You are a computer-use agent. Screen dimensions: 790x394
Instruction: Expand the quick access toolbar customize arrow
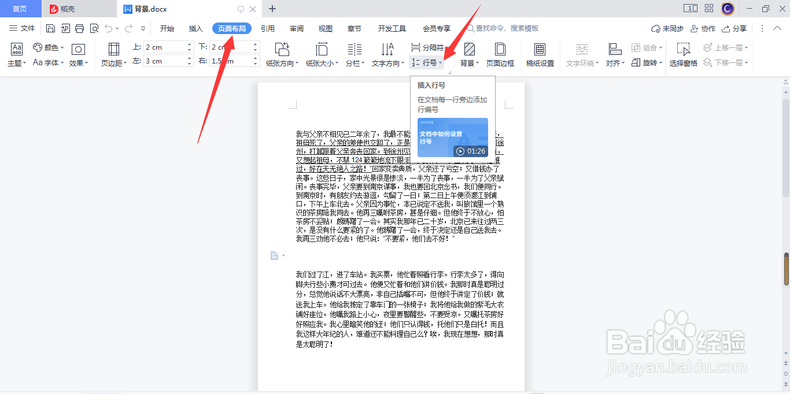pos(143,28)
